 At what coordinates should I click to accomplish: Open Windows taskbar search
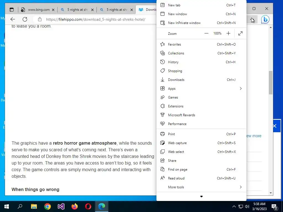(20, 206)
